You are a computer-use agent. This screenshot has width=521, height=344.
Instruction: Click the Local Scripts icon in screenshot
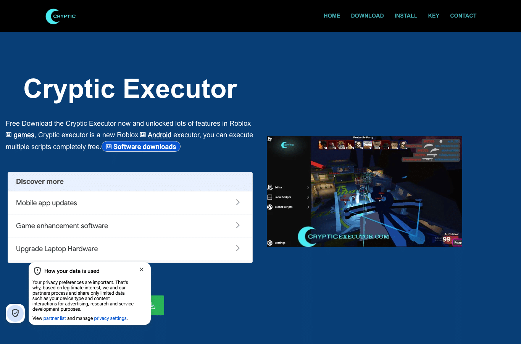[x=270, y=197]
